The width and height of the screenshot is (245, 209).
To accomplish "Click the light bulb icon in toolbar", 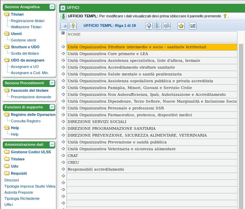I will point(149,26).
